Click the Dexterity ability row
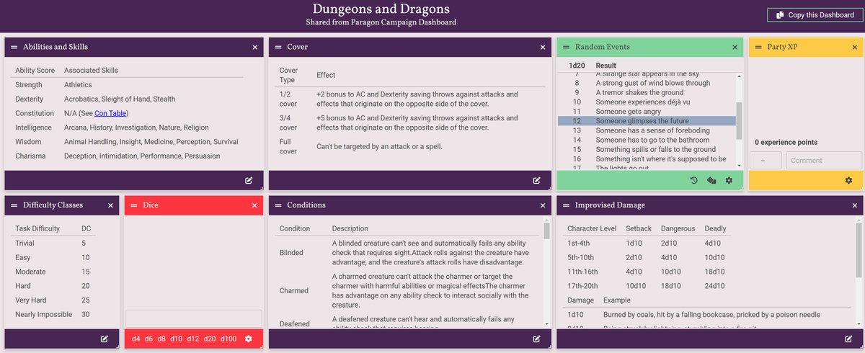865x353 pixels. click(x=128, y=99)
